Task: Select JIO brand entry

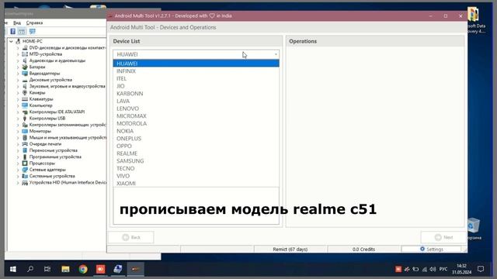Action: coord(196,86)
